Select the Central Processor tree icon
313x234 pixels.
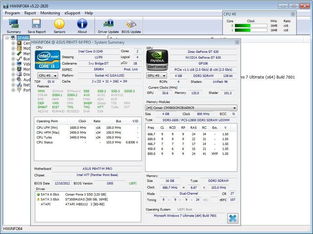click(x=19, y=43)
